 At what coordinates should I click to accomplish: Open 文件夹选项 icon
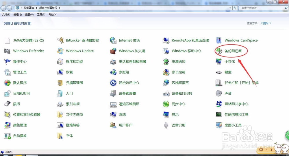click(x=60, y=115)
